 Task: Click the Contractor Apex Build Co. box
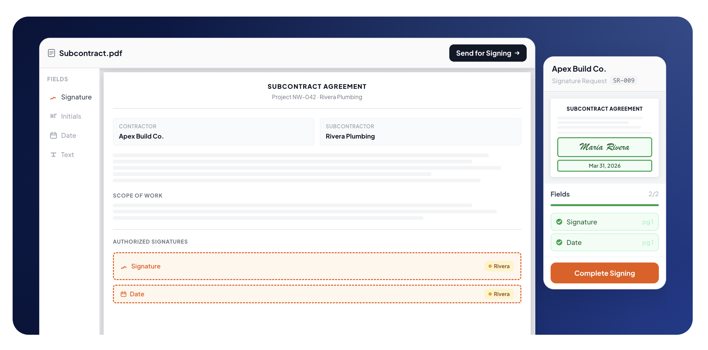tap(214, 132)
